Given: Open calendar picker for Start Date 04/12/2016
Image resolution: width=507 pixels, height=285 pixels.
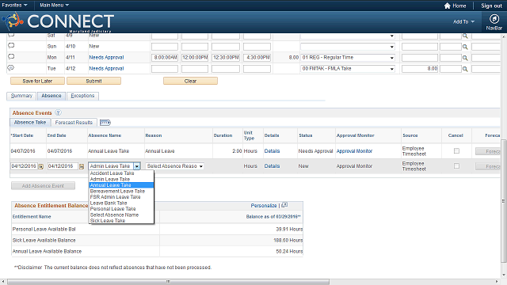Looking at the screenshot, I should coord(41,166).
